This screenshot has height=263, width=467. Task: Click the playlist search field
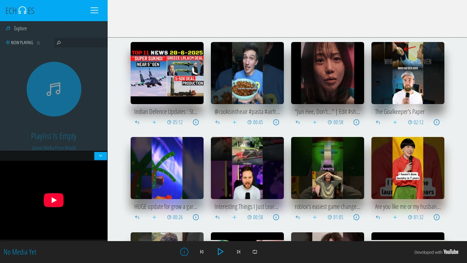(81, 43)
